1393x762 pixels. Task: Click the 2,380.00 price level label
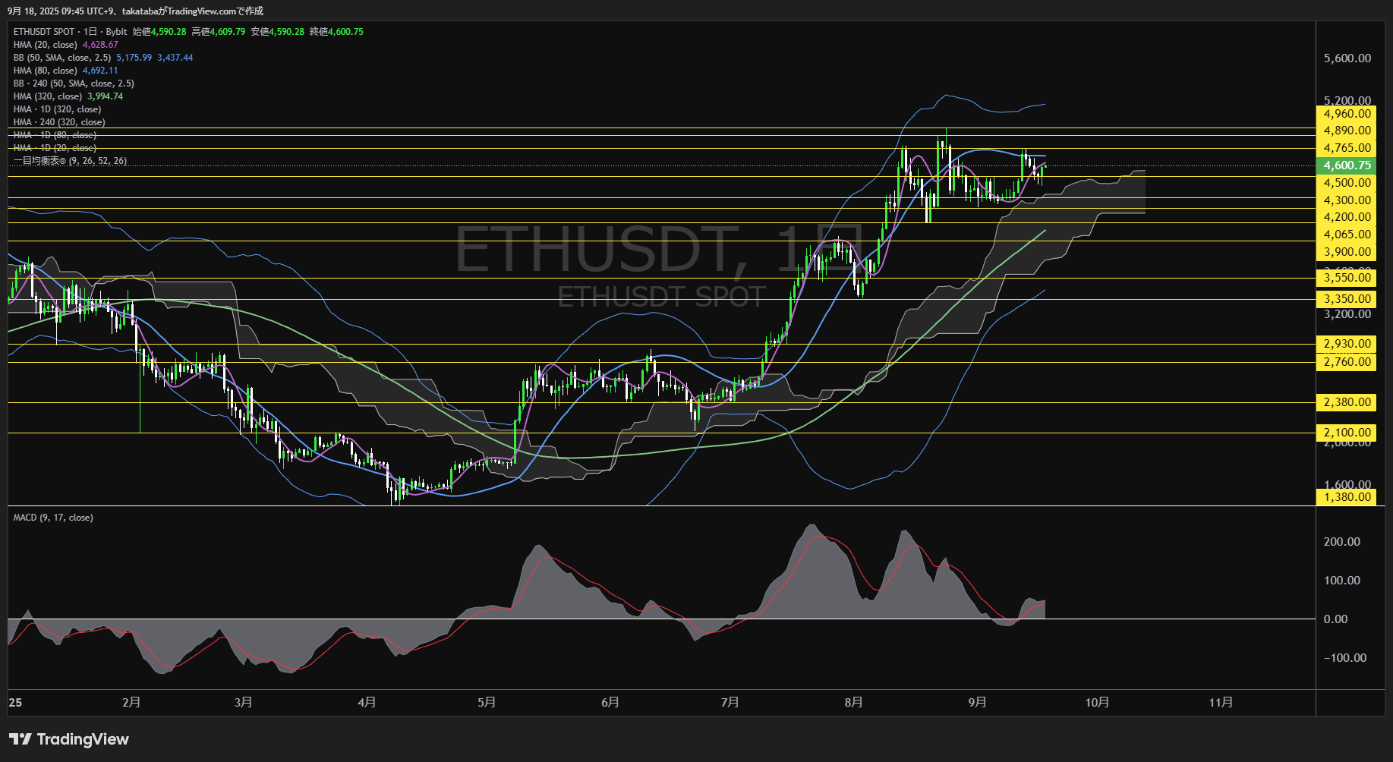tap(1346, 402)
